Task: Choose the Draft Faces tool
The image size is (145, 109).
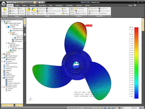Action: click(41, 8)
